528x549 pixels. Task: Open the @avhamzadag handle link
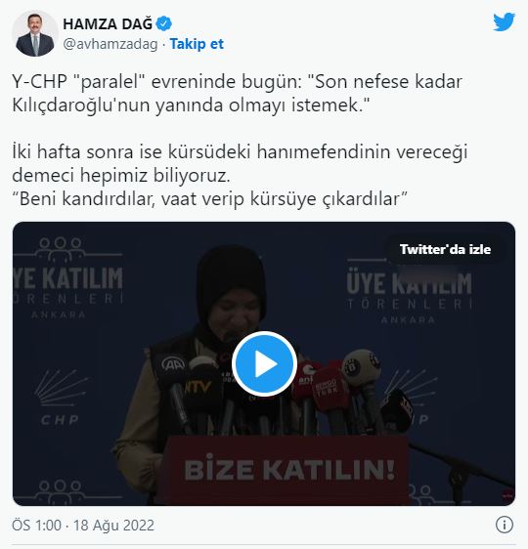(x=110, y=44)
